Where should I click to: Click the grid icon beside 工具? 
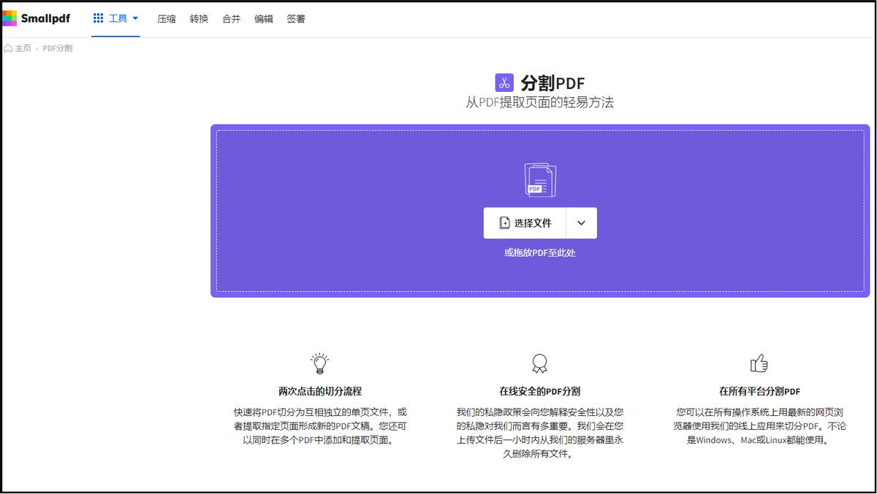[x=98, y=18]
